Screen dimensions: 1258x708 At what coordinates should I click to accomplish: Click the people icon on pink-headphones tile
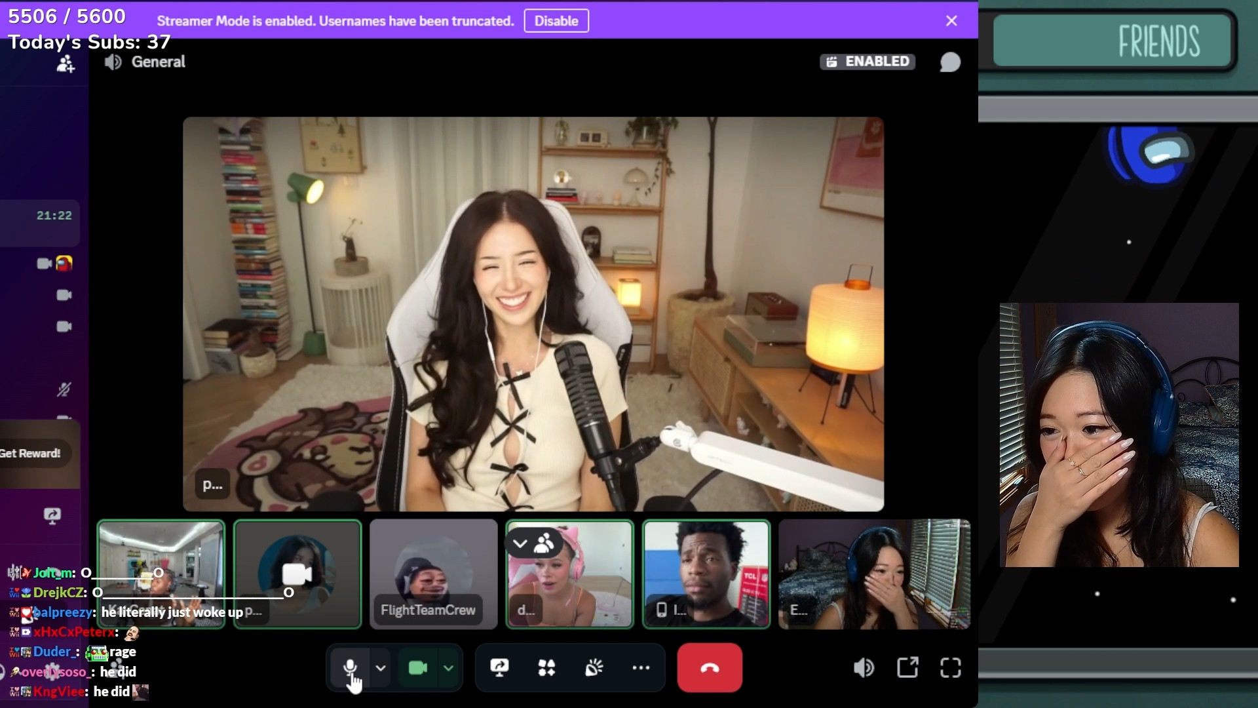pos(544,543)
